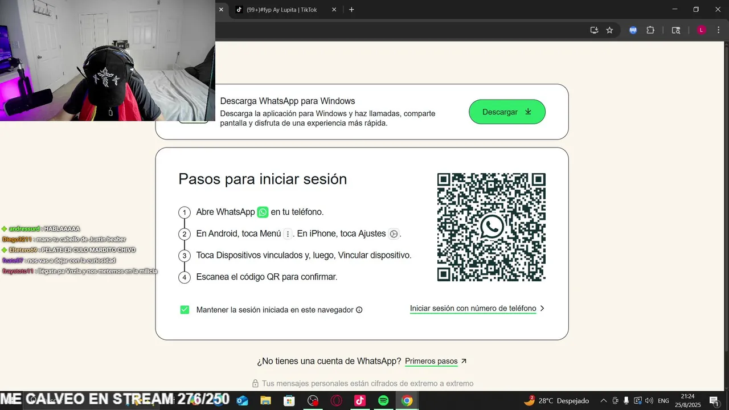Click the lock icon near Tus mensajes personales
This screenshot has height=410, width=729.
point(255,384)
